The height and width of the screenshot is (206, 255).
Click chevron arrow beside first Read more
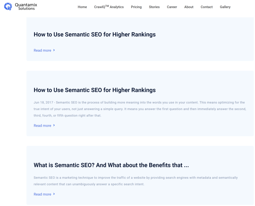[x=54, y=50]
